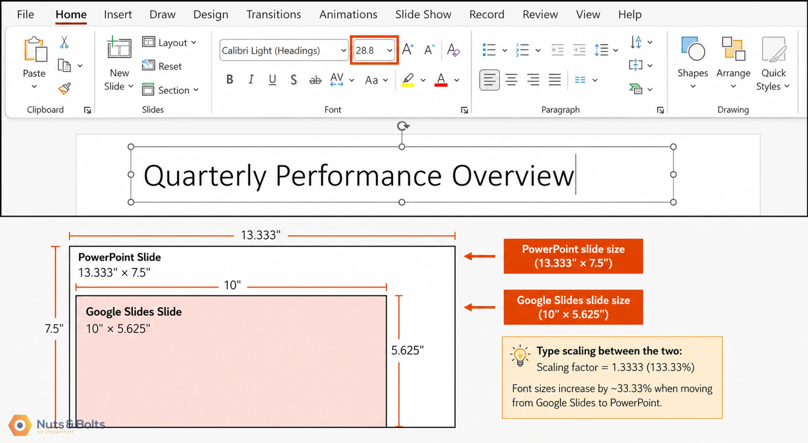Switch to the Animations tab

[x=348, y=14]
